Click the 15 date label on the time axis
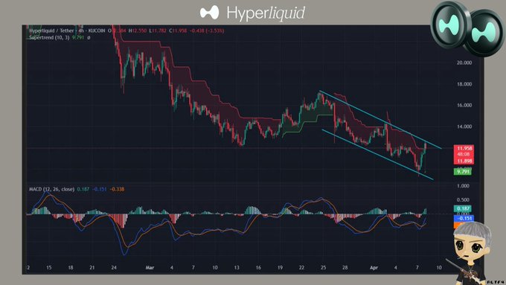Screen dimensions: 506x285 click(48, 268)
